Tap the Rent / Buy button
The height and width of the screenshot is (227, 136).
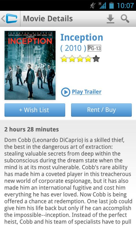tap(101, 110)
